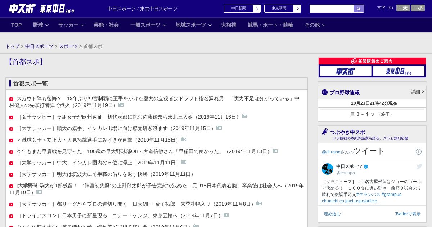Image resolution: width=432 pixels, height=227 pixels.
Task: Open article about 慶大の立役者 スカウト陣も後悔
Action: (x=154, y=102)
